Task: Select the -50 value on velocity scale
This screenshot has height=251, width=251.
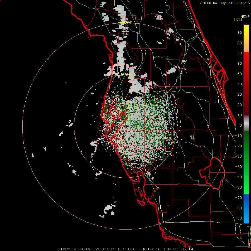Action: coord(238,177)
